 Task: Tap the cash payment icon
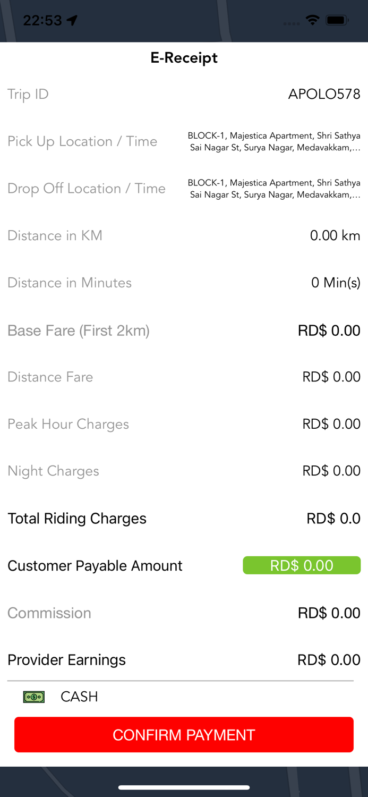(x=33, y=697)
